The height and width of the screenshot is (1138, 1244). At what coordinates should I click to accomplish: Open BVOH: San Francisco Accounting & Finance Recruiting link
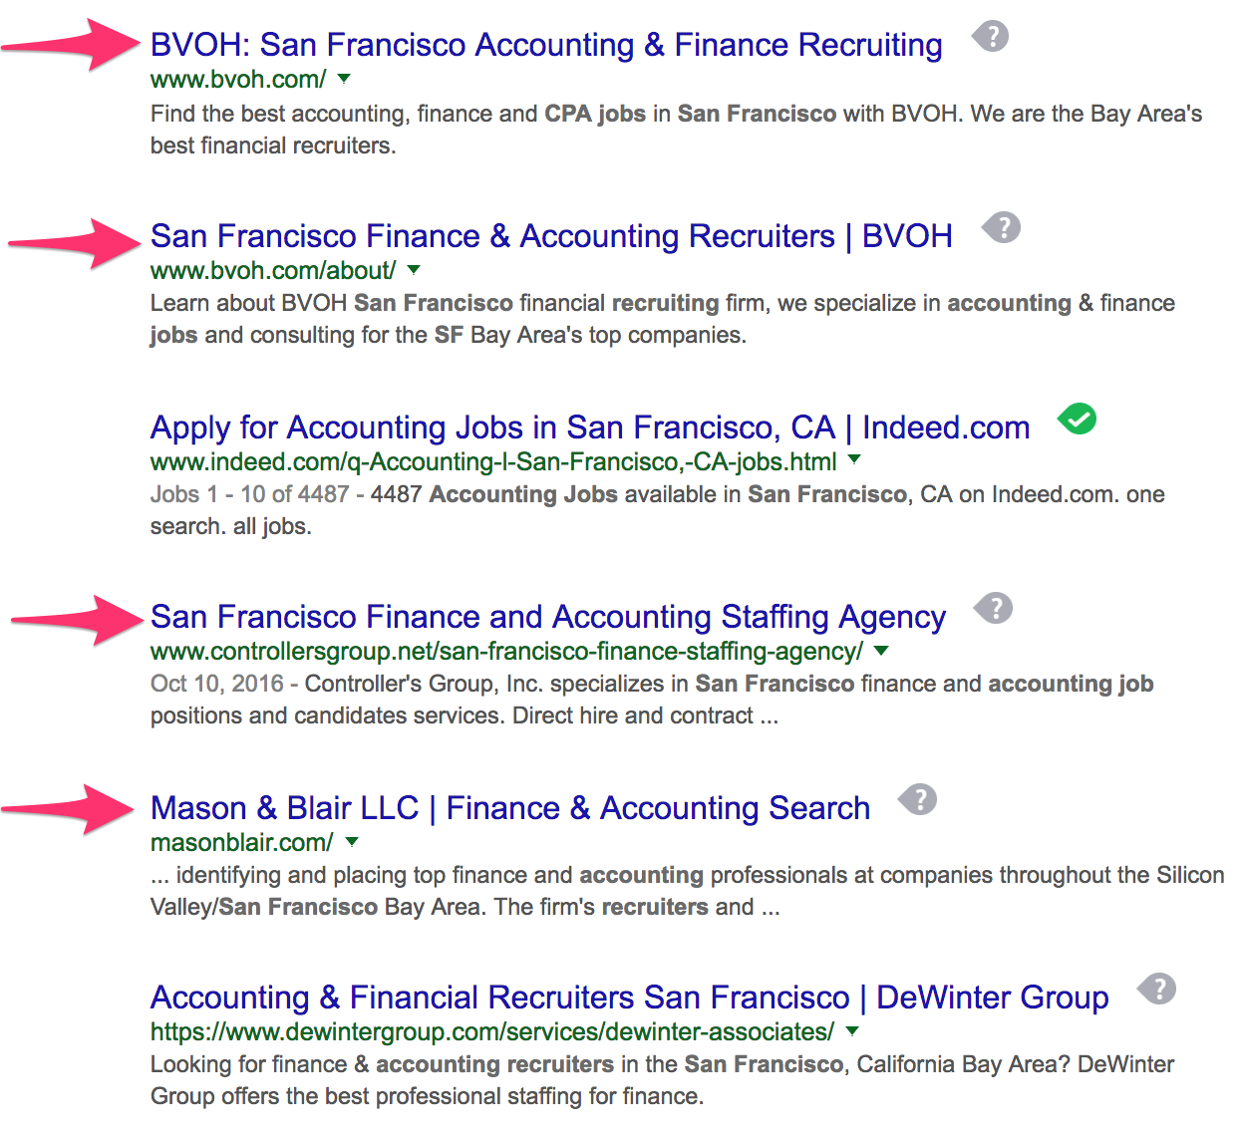pyautogui.click(x=546, y=45)
